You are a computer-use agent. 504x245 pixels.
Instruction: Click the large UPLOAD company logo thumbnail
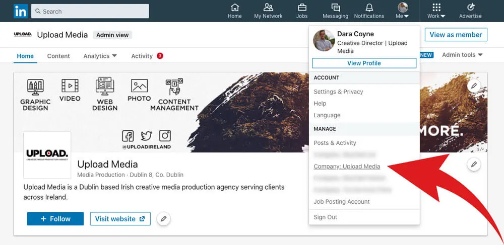coord(47,155)
